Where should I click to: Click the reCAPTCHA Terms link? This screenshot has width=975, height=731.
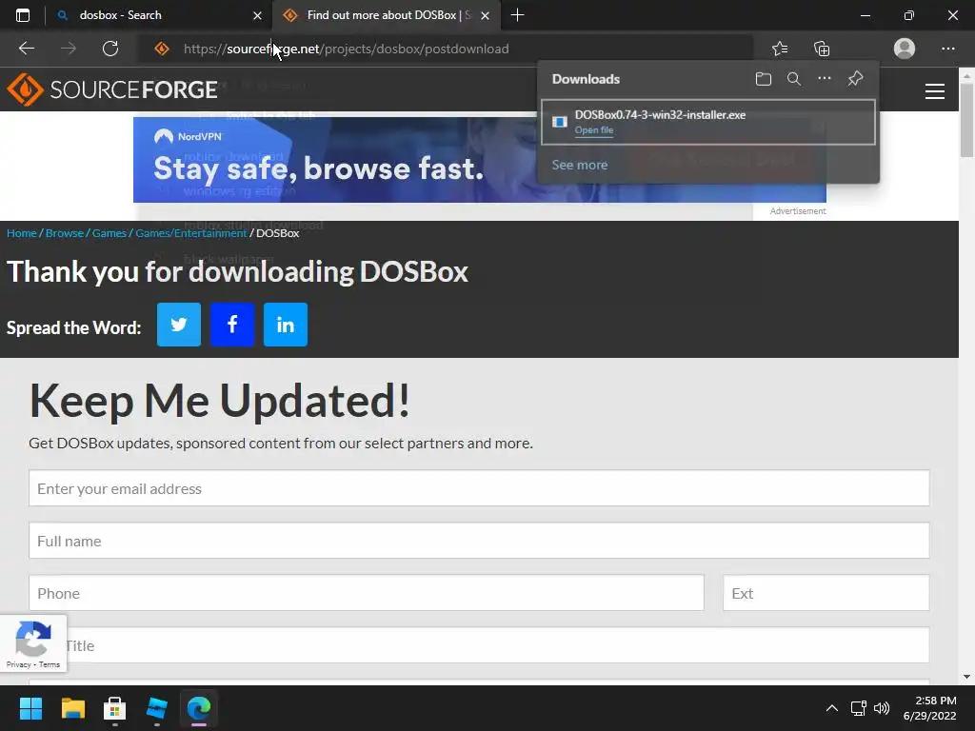pos(50,664)
